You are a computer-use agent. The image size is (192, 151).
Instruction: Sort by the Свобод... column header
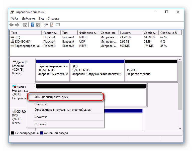click(151, 33)
